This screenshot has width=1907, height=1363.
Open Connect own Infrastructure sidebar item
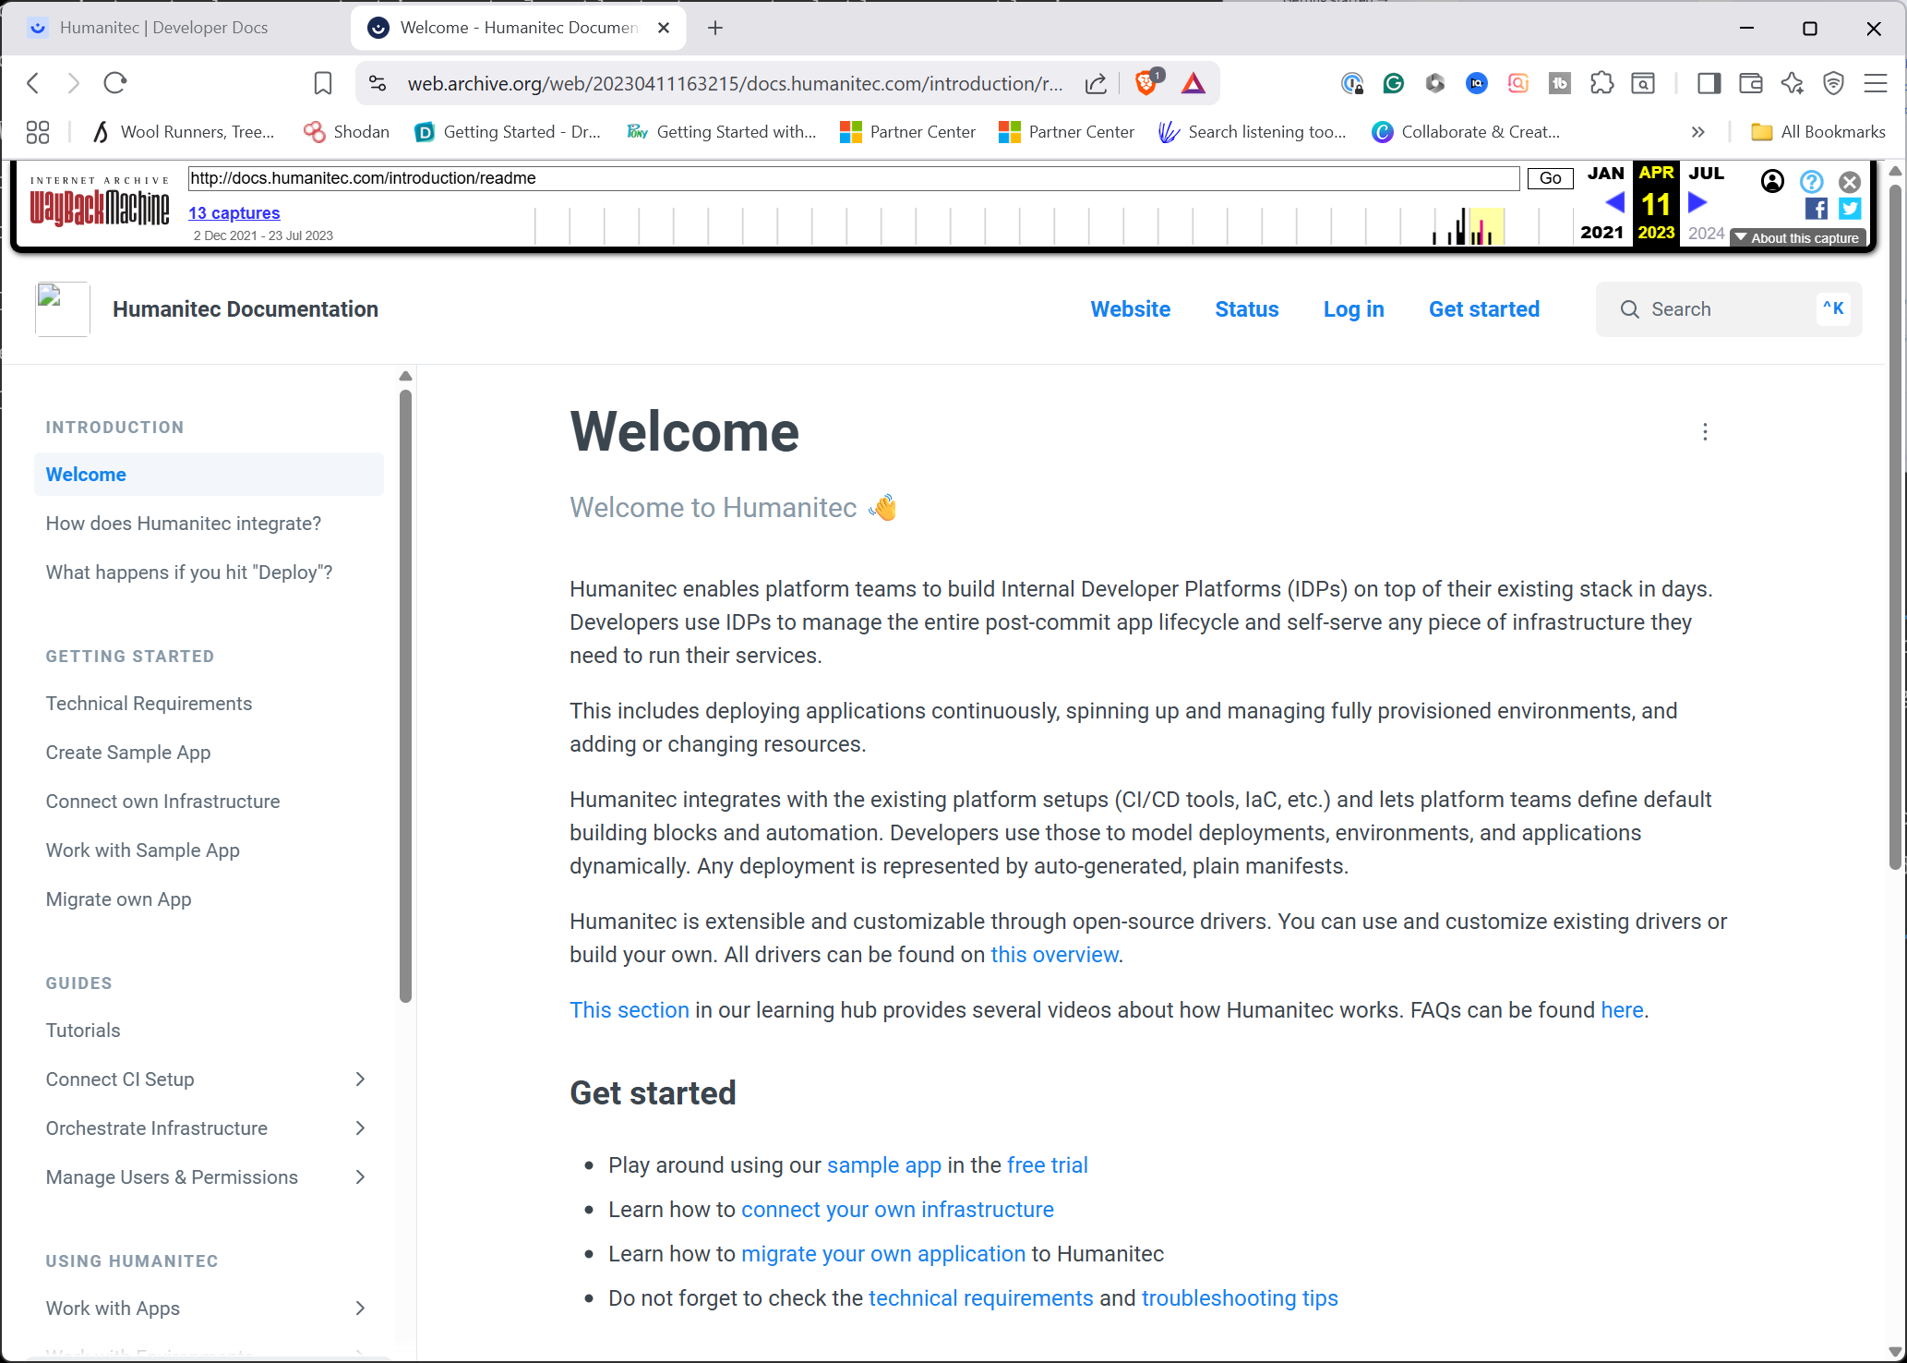tap(162, 801)
